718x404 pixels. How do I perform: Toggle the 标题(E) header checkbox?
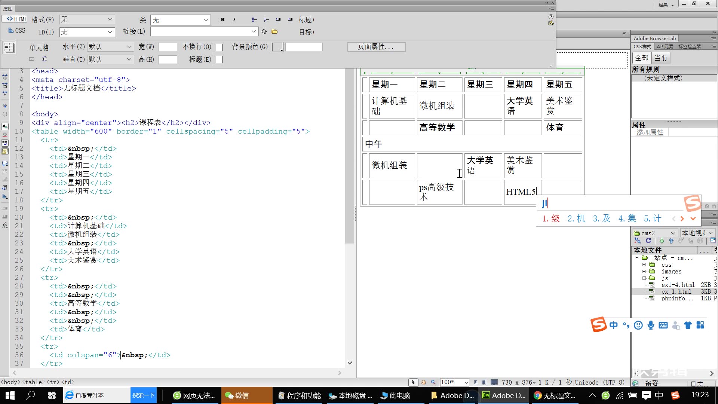pos(219,59)
